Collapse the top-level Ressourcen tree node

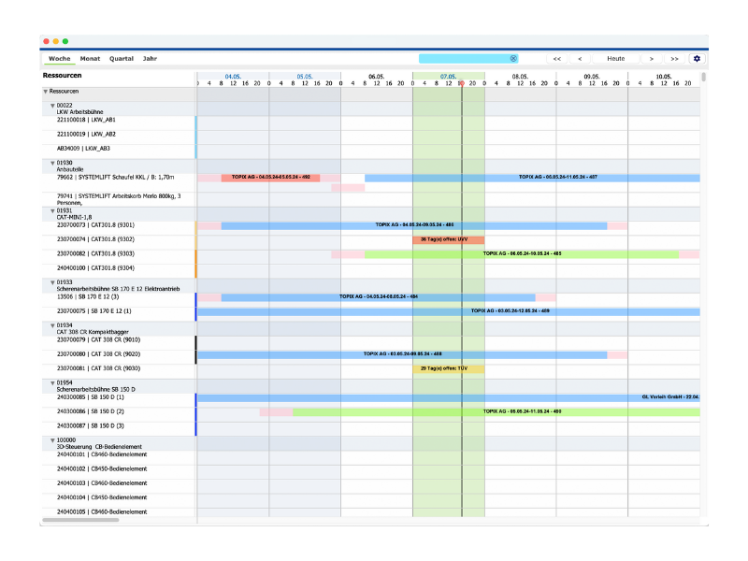[x=46, y=92]
